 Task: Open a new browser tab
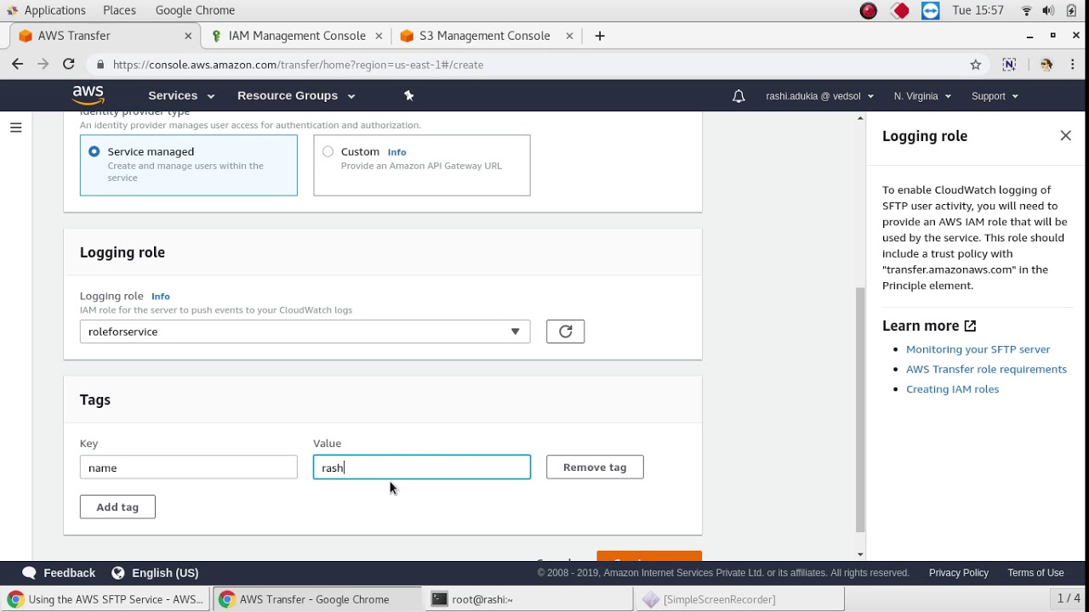tap(600, 36)
